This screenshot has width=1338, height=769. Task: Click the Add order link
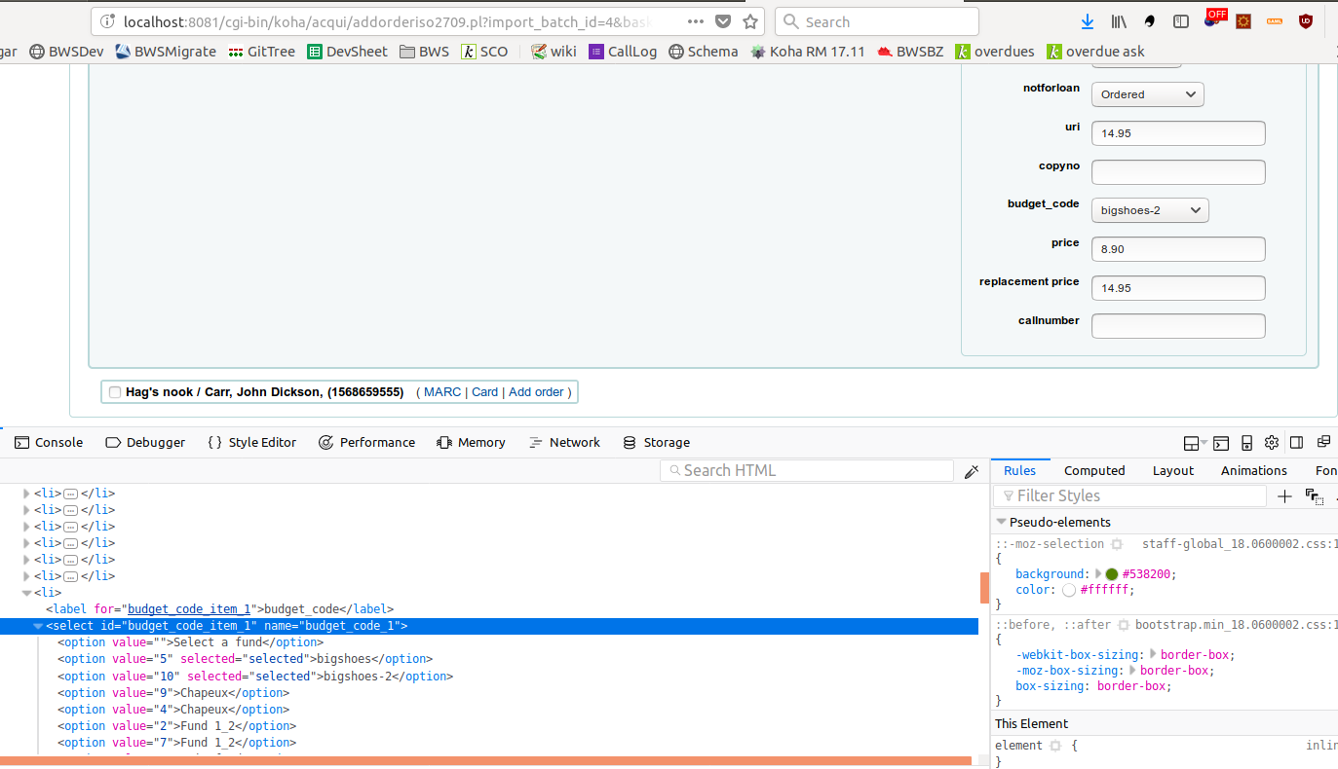(x=536, y=392)
